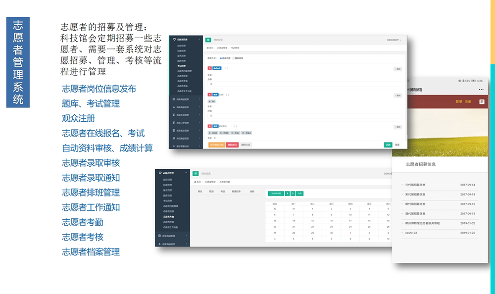Tap the battery icon in the phone status bar
This screenshot has width=495, height=294.
point(474,81)
